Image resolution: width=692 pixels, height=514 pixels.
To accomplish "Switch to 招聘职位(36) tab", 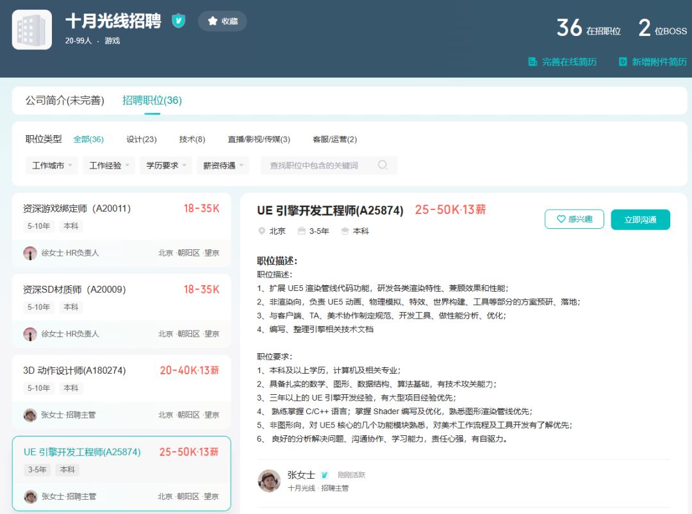I will (152, 101).
